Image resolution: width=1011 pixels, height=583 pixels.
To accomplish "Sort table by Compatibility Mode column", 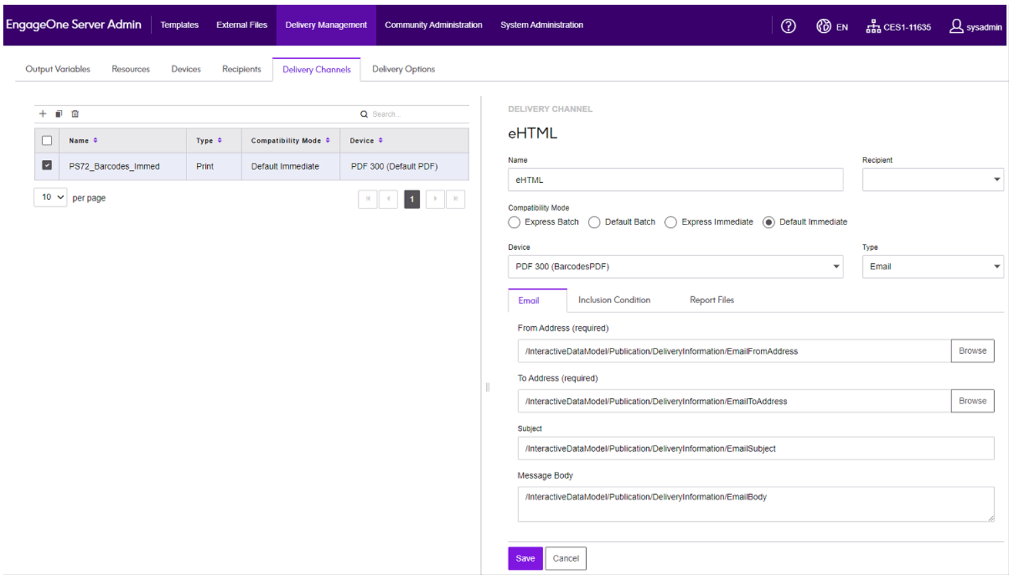I will (x=328, y=141).
